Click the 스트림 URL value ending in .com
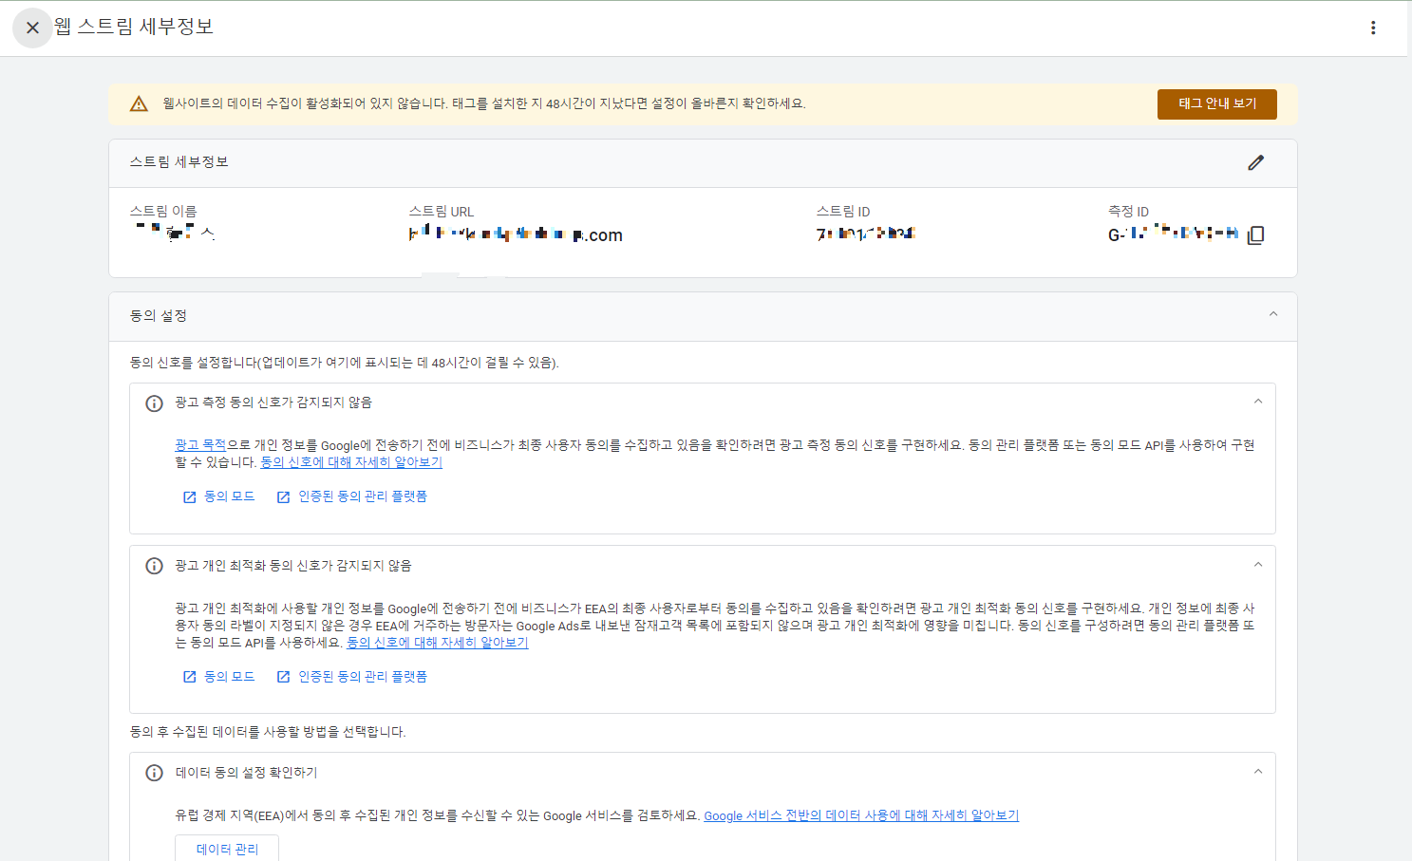 (x=516, y=234)
